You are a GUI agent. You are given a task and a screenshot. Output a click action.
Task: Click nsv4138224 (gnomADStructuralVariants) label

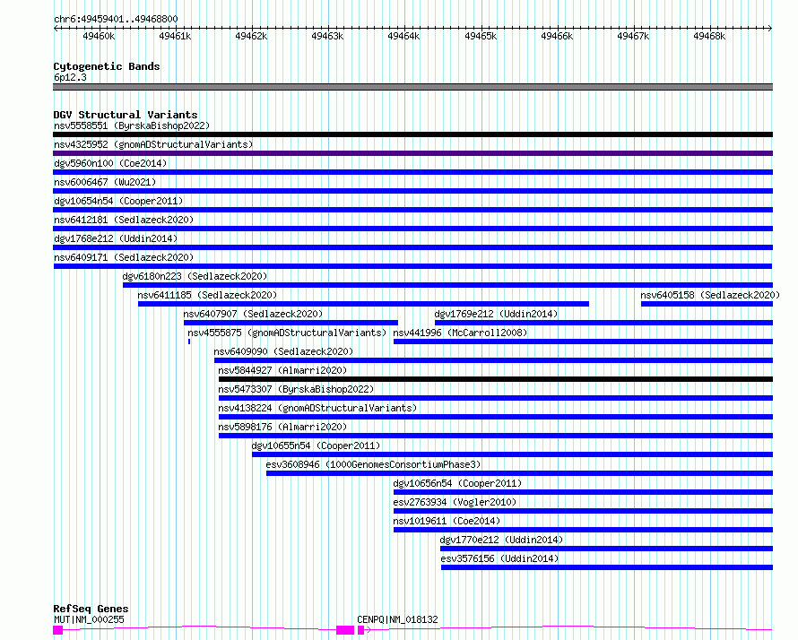coord(317,408)
